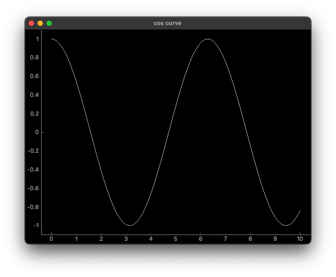Click y-axis label 0.2

[x=34, y=114]
